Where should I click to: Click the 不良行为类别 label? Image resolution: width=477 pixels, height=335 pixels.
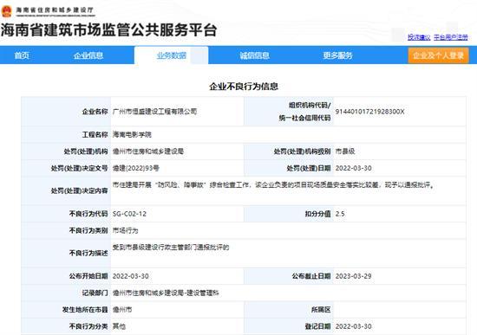(x=88, y=230)
